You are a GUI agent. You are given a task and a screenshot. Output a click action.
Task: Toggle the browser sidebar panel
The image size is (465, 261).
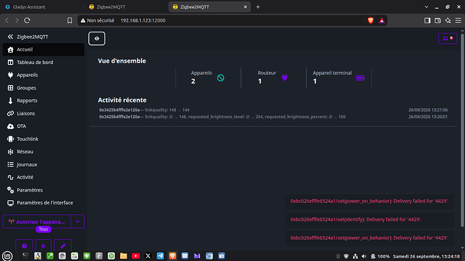click(427, 20)
